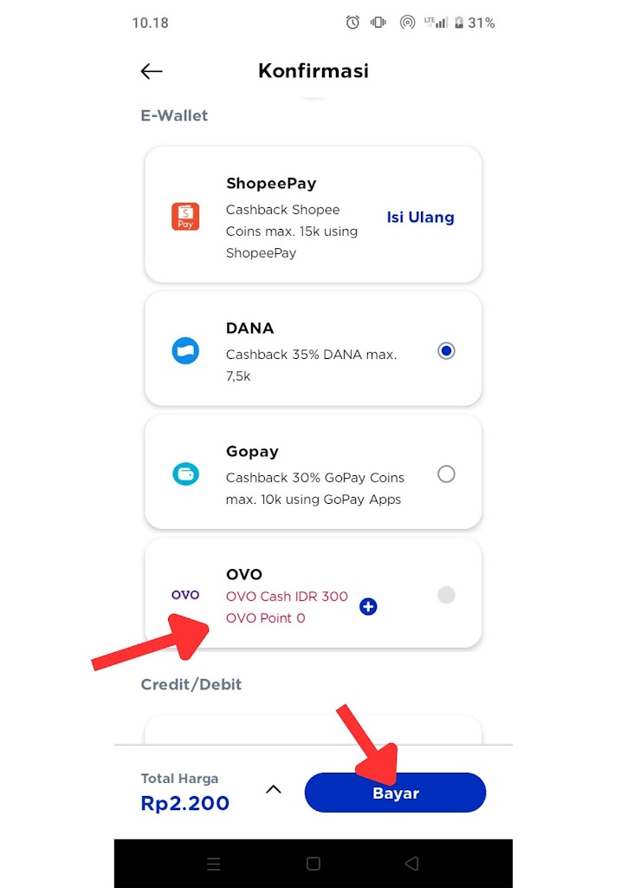This screenshot has width=627, height=888.
Task: Click the Rp2.200 total price
Action: [185, 804]
